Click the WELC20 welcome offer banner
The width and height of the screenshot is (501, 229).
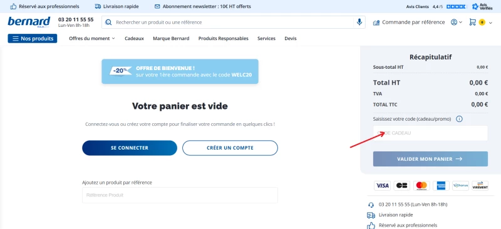click(x=180, y=71)
